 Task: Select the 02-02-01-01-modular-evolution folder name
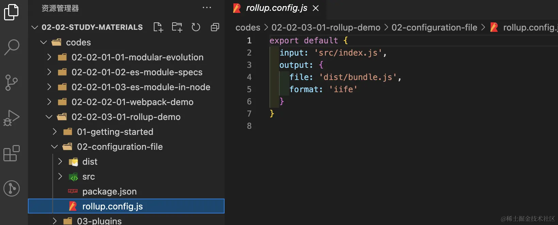pyautogui.click(x=137, y=57)
